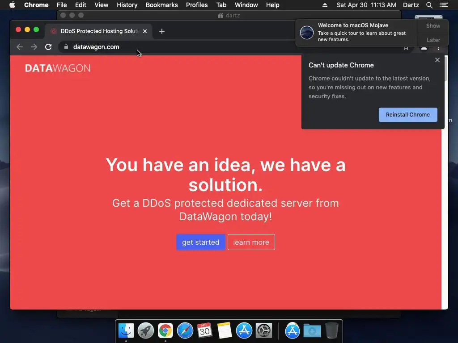Click the get started button

[201, 242]
